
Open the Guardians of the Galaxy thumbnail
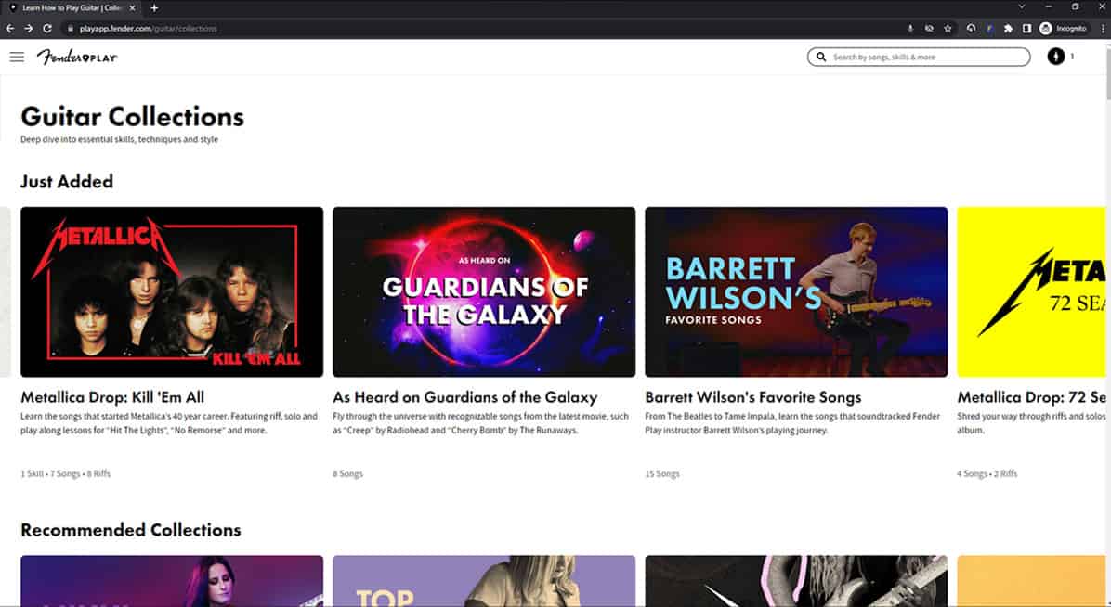[x=484, y=291]
